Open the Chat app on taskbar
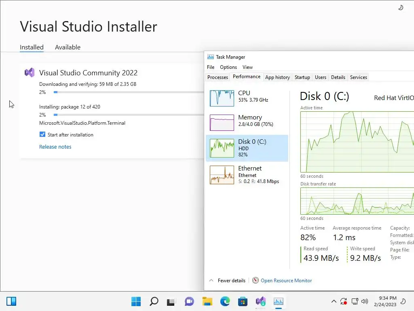This screenshot has width=414, height=311. (189, 301)
